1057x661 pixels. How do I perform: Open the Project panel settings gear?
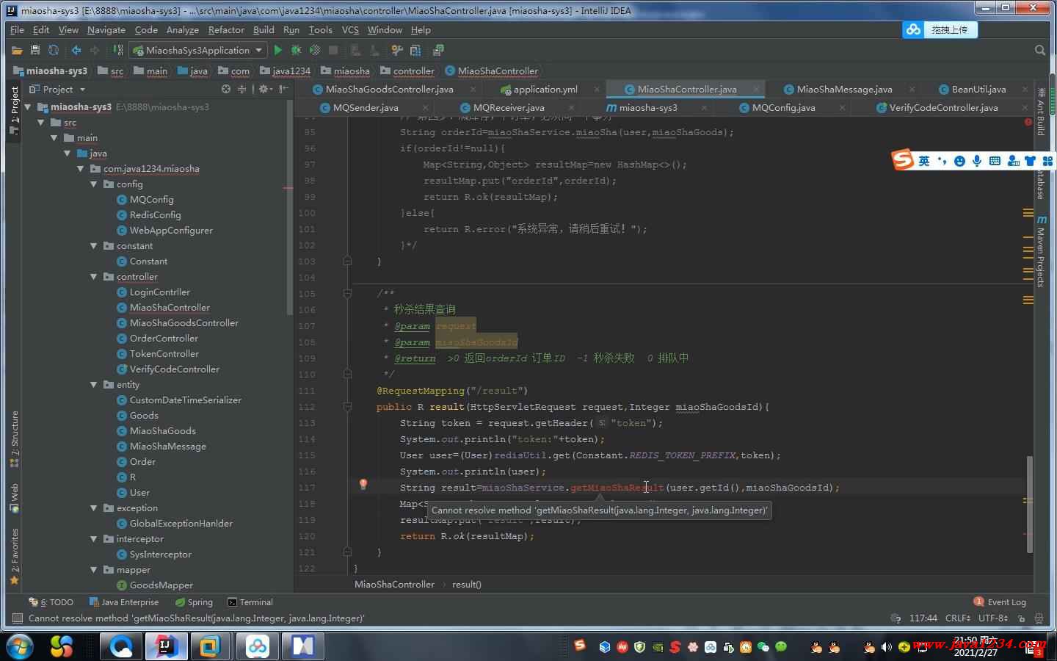coord(264,89)
